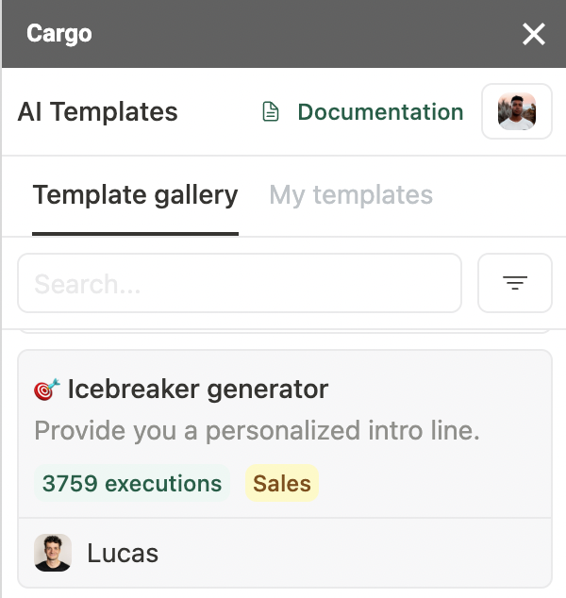
Task: Open the Icebreaker generator template title
Action: point(197,389)
